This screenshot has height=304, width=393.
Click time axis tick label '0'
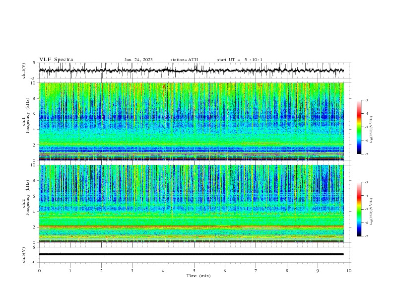pyautogui.click(x=39, y=271)
